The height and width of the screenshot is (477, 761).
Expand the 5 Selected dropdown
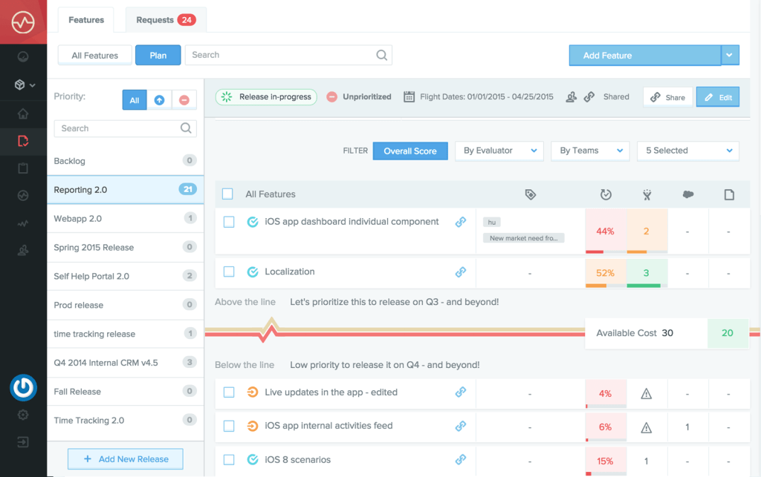[687, 151]
